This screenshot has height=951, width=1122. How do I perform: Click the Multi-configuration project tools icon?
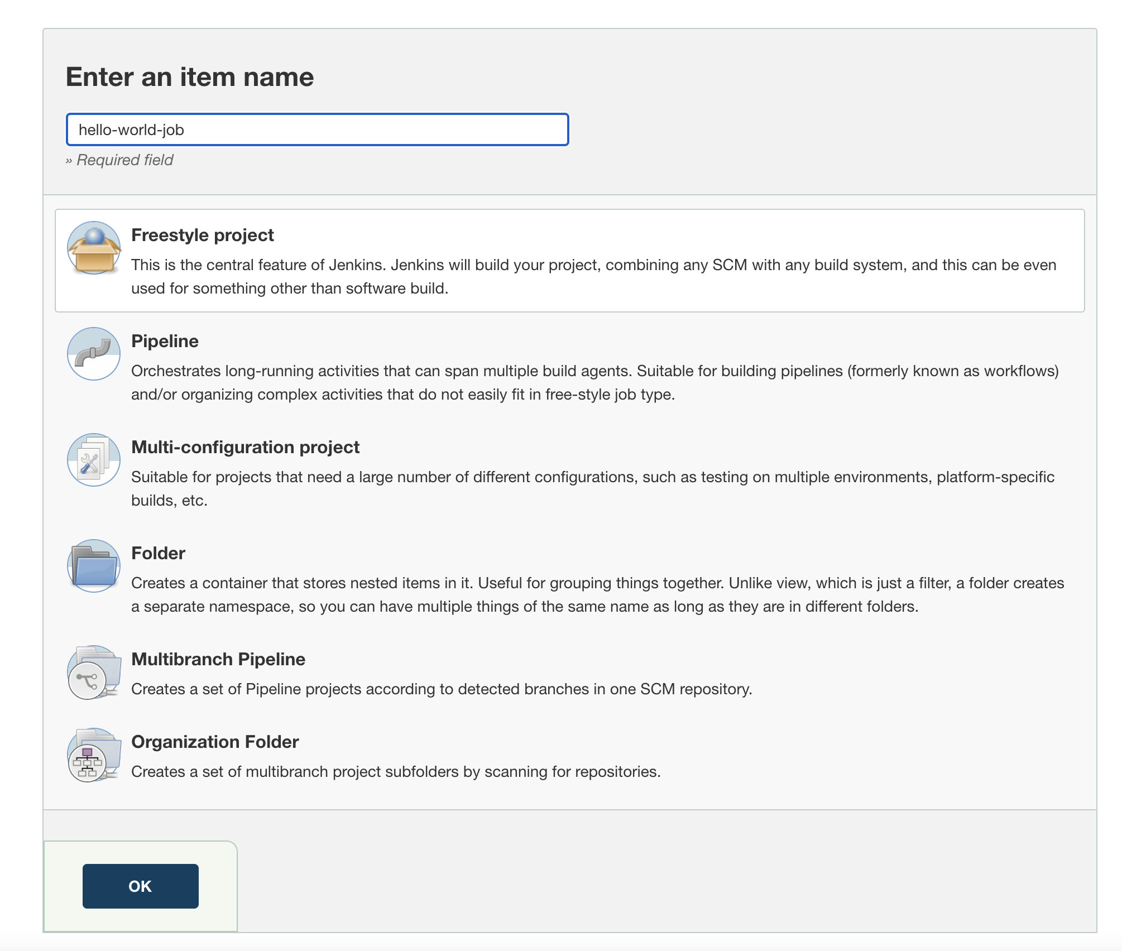(94, 460)
